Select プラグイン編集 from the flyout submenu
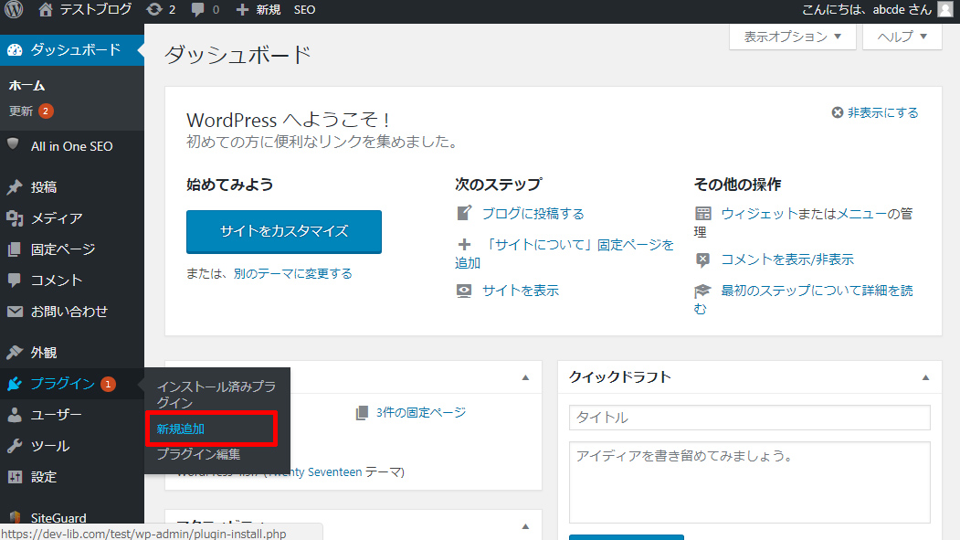 (x=198, y=454)
